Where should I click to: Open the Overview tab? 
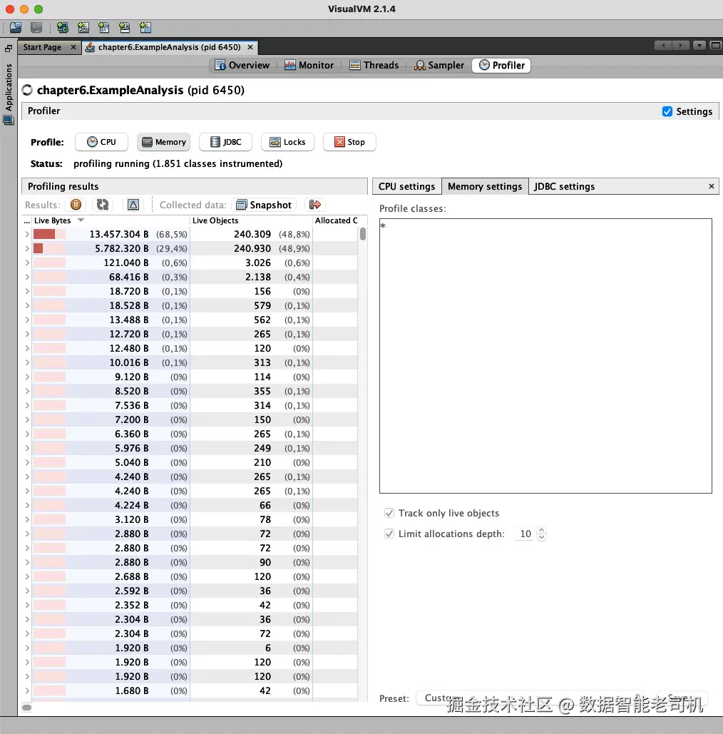[x=242, y=65]
